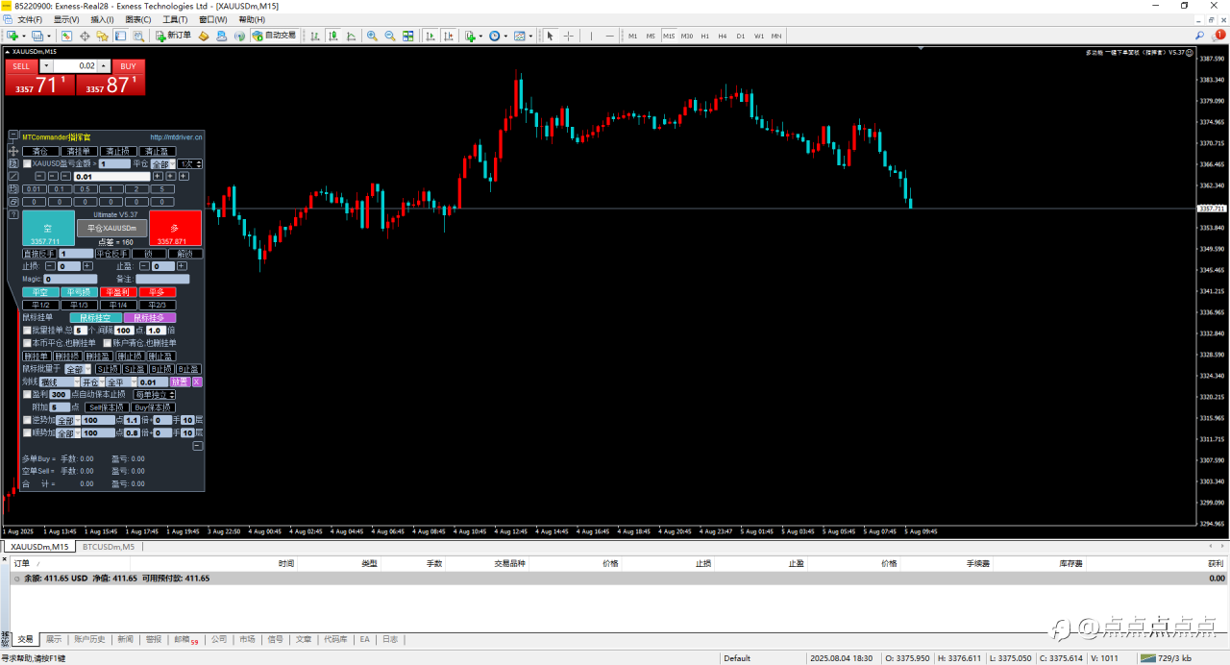Open 帮助(H) menu
The width and height of the screenshot is (1230, 665).
[x=252, y=19]
